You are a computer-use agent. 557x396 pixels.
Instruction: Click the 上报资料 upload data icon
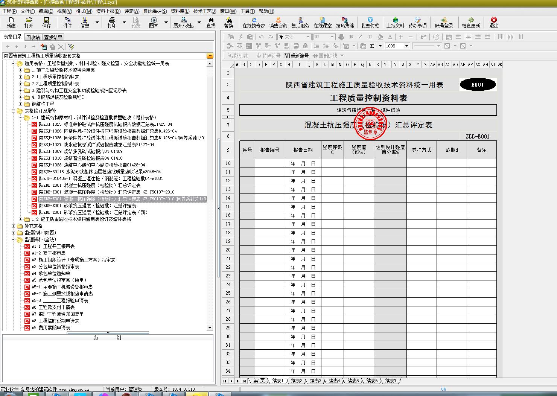tap(396, 22)
